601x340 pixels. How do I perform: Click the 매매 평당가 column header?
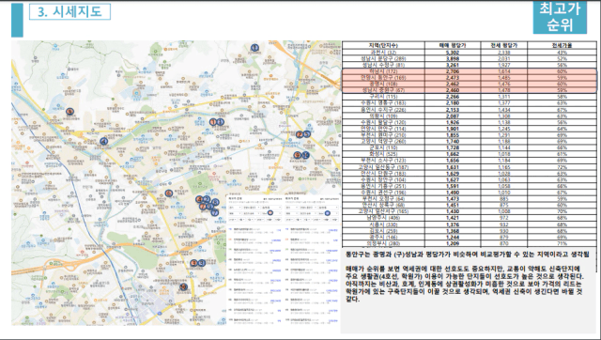coord(453,45)
